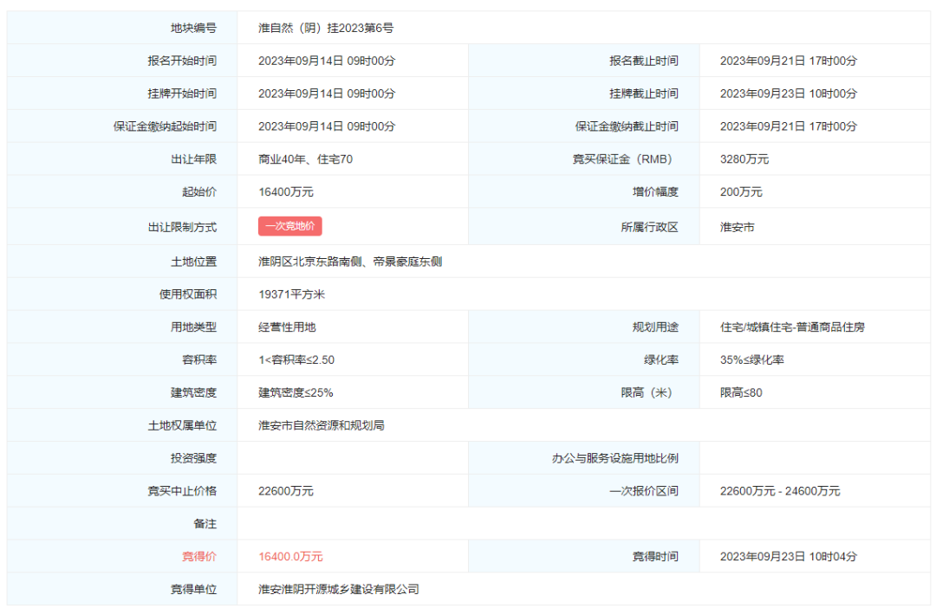The image size is (936, 608).
Task: Click the red 一次竞地价 badge
Action: coord(289,226)
